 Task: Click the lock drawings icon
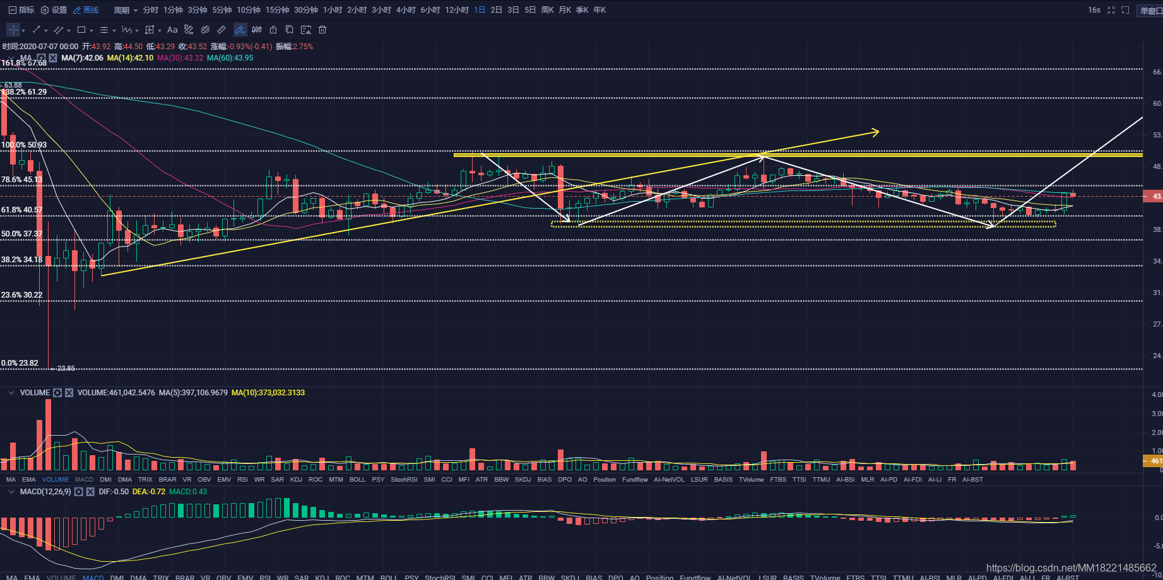(273, 30)
